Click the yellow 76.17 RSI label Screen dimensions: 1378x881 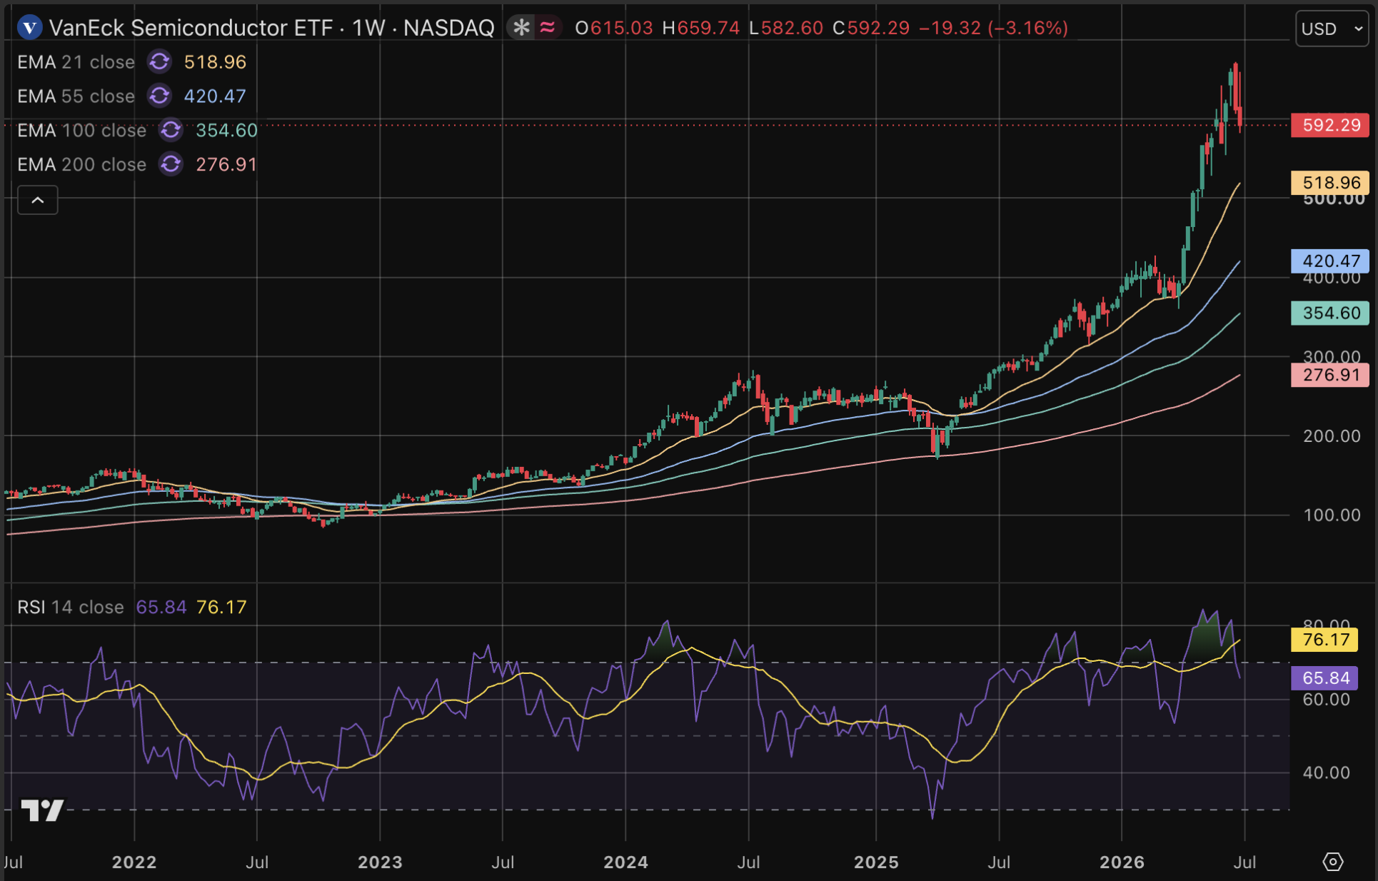coord(1325,640)
